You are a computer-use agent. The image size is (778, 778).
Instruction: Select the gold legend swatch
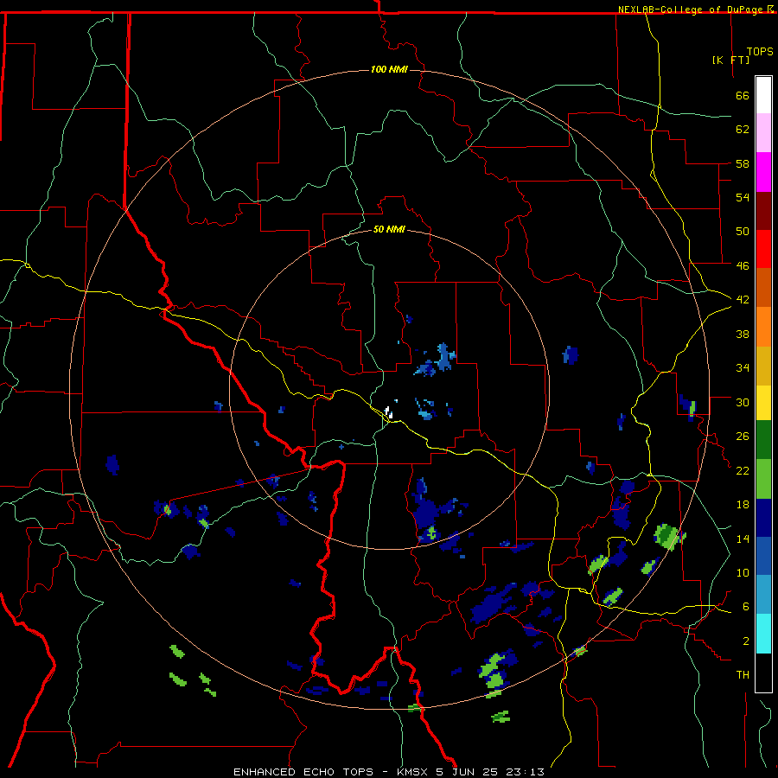(x=763, y=366)
